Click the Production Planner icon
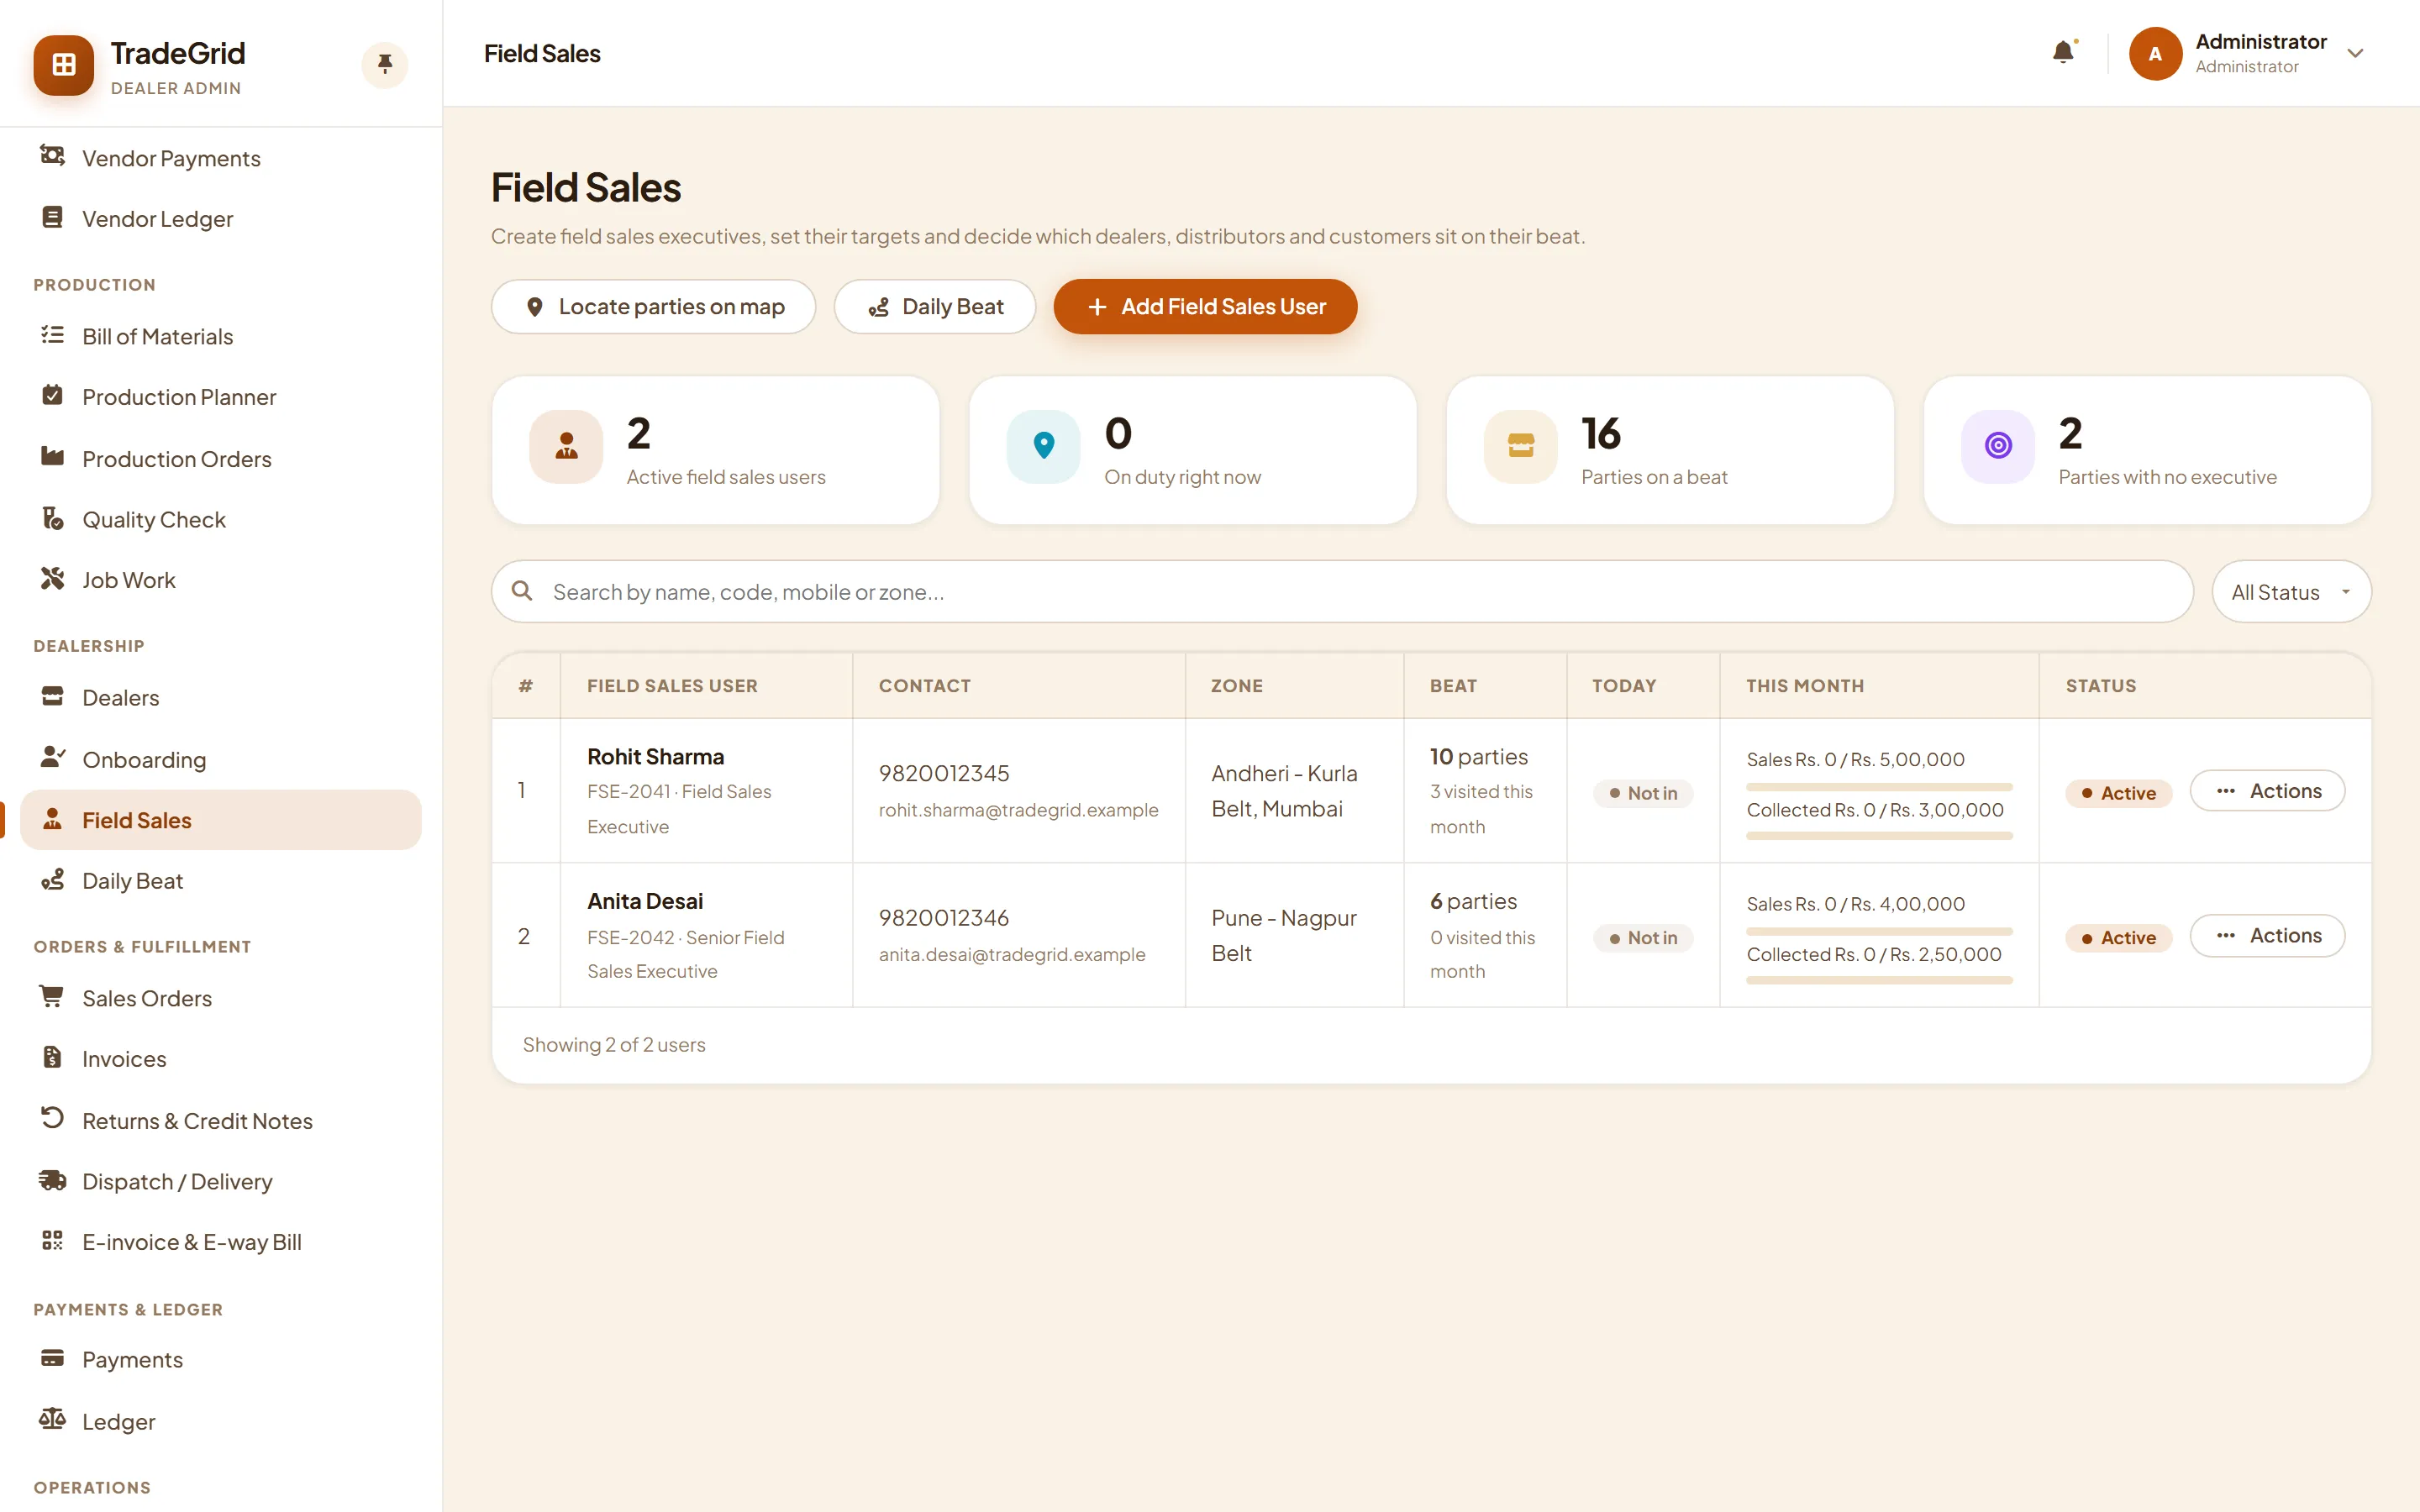The height and width of the screenshot is (1512, 2420). point(52,395)
